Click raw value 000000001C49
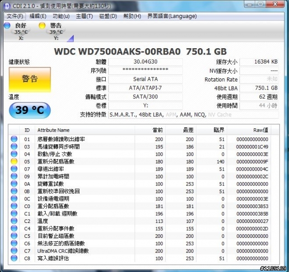The height and width of the screenshot is (272, 289). pos(252,147)
